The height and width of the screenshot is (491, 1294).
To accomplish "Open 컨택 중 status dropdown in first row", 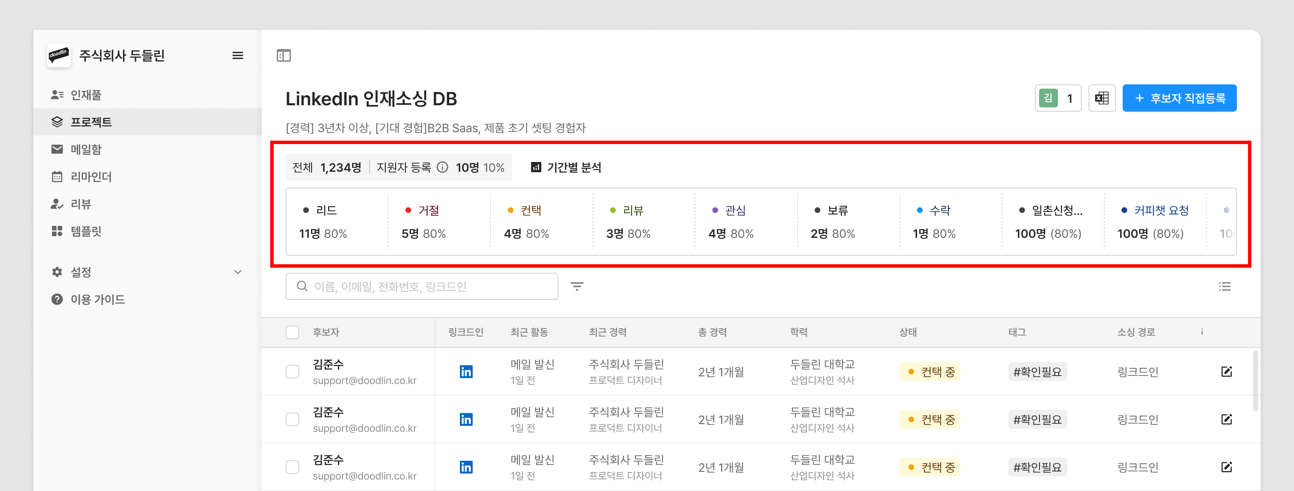I will tap(930, 372).
